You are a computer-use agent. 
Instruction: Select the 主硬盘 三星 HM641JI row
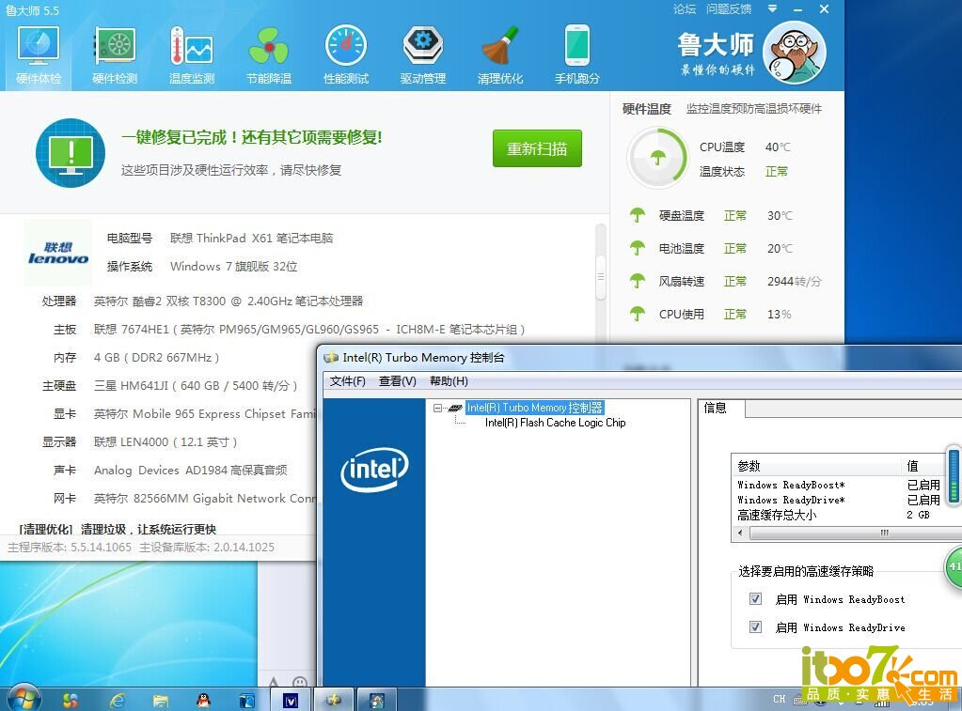(169, 385)
